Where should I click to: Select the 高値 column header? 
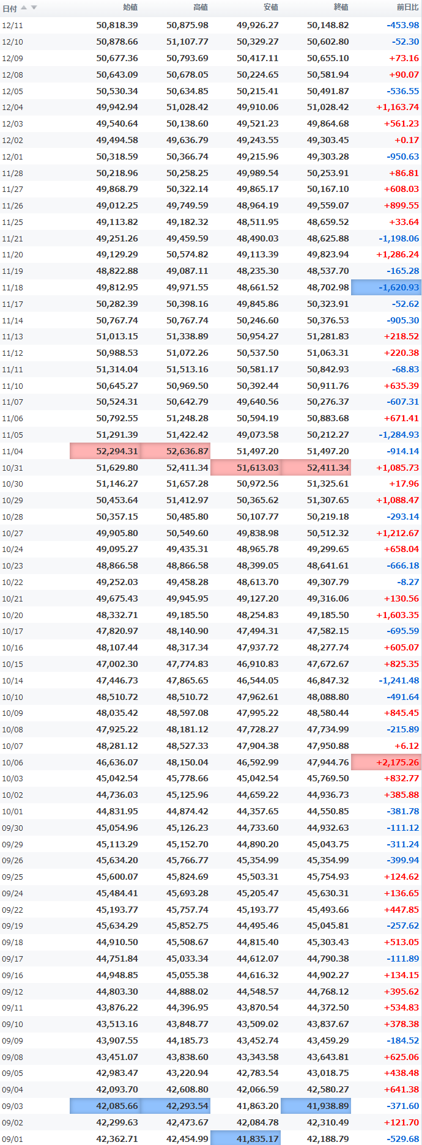coord(201,7)
